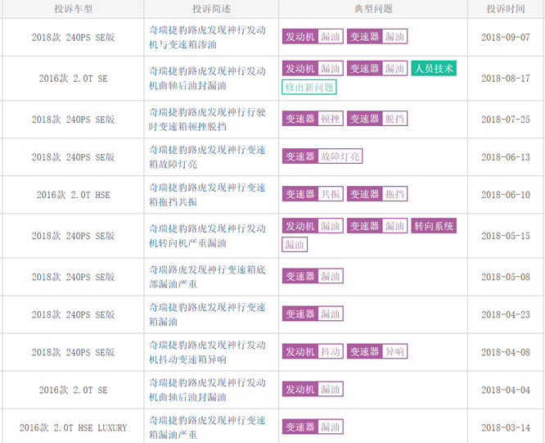Open complaint 变速箱漏油严重
Image resolution: width=545 pixels, height=443 pixels.
pos(207,427)
